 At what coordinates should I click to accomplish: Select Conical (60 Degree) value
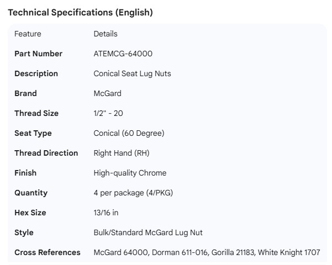(129, 133)
